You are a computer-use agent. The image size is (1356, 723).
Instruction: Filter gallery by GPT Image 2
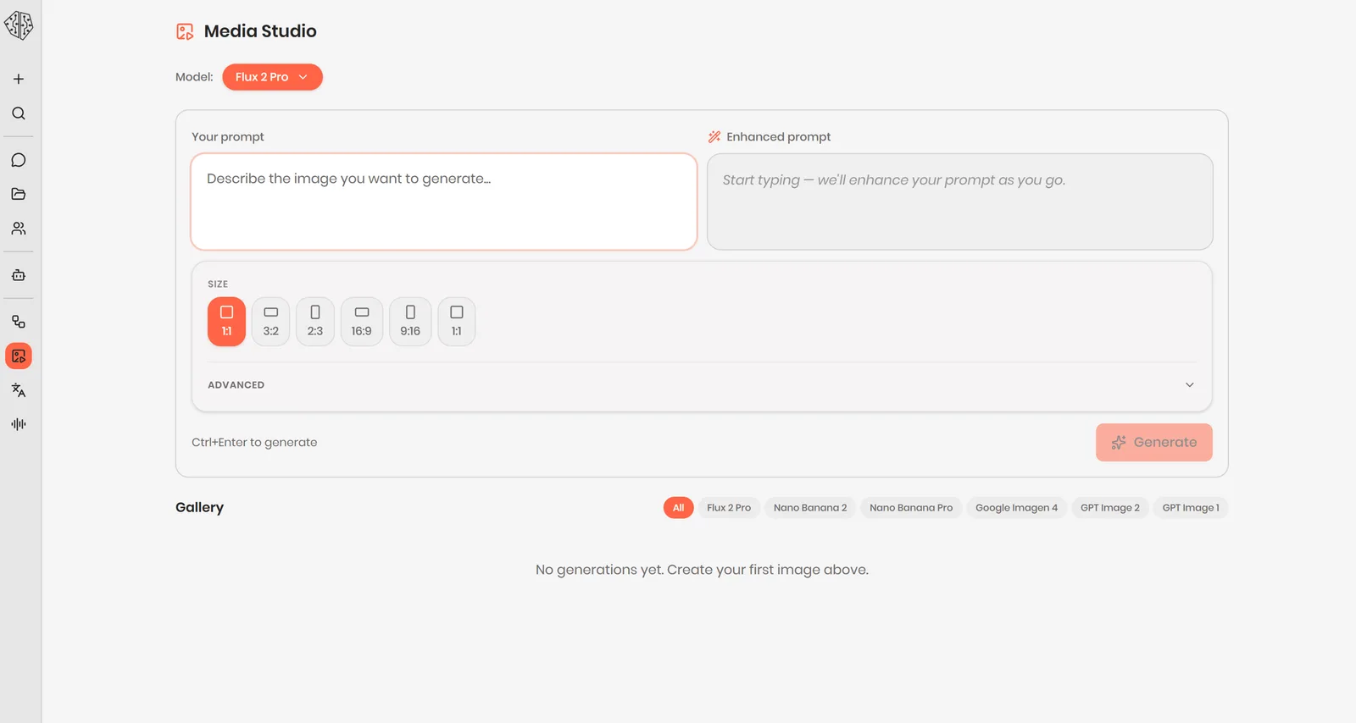tap(1110, 508)
